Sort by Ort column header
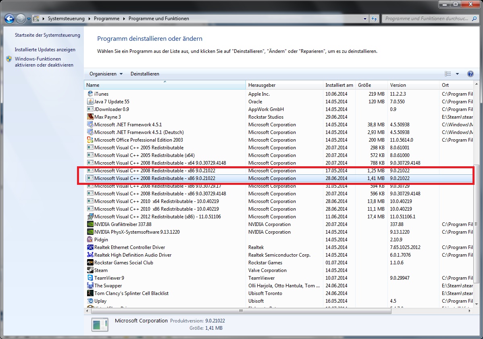Screen dimensions: 483x339 pyautogui.click(x=456, y=85)
